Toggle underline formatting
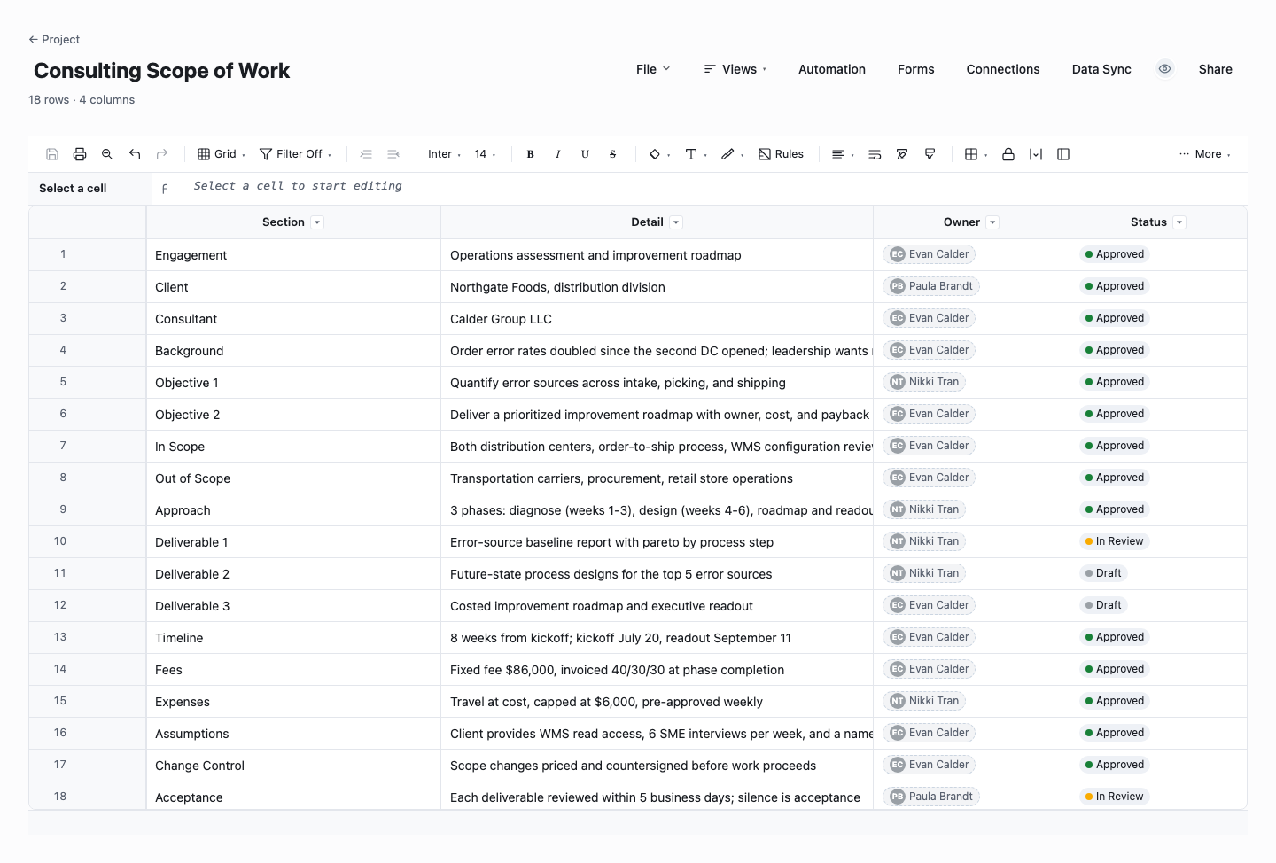 (x=586, y=154)
